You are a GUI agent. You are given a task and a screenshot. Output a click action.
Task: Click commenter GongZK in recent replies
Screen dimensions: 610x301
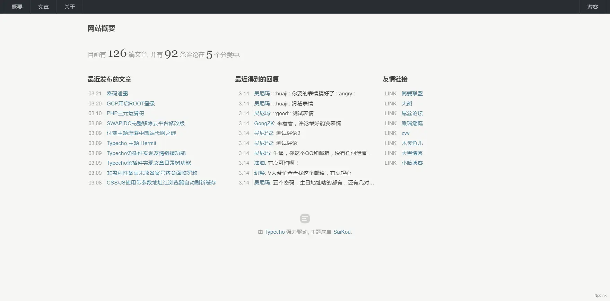[x=264, y=123]
